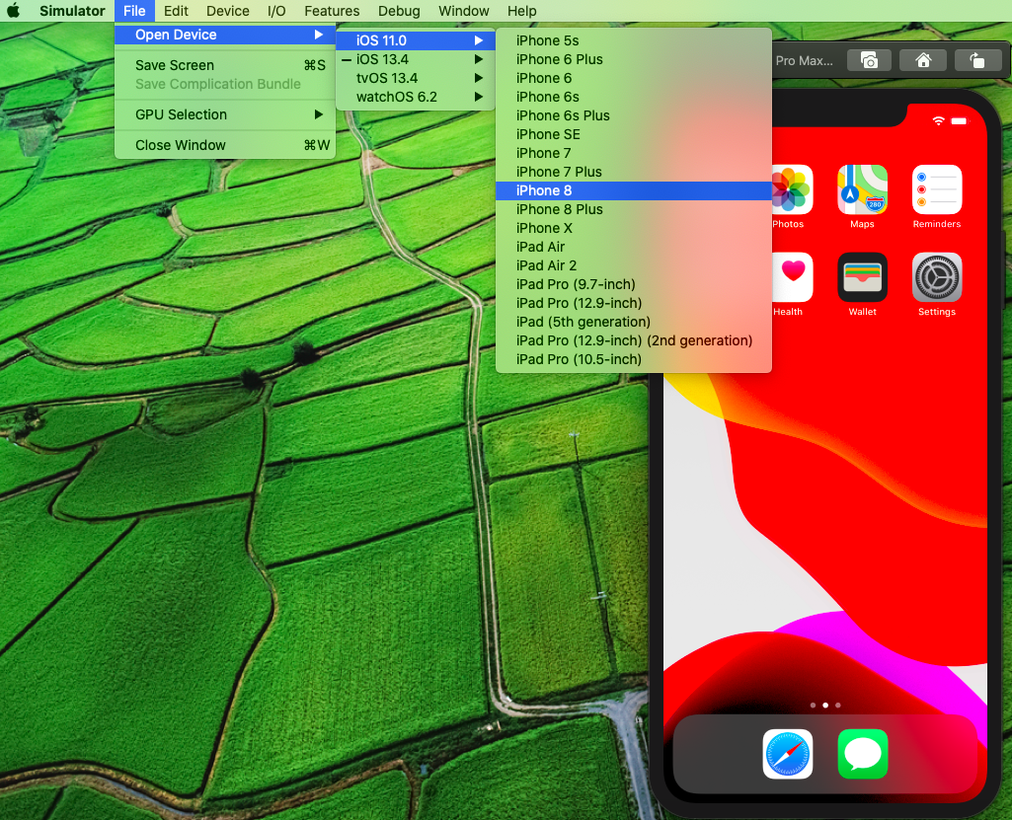This screenshot has height=820, width=1012.
Task: Select iPhone SE device
Action: pos(633,134)
